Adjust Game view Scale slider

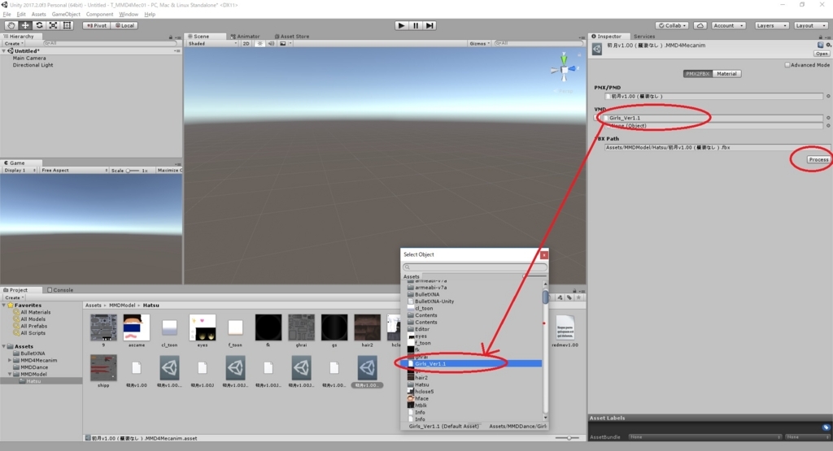133,171
